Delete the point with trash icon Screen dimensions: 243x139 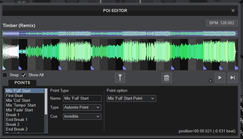[166, 78]
